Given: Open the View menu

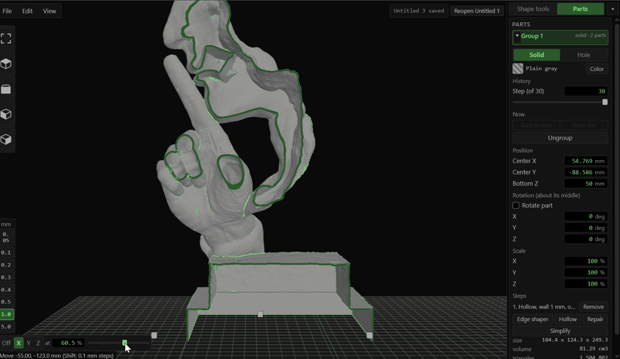Looking at the screenshot, I should (49, 10).
